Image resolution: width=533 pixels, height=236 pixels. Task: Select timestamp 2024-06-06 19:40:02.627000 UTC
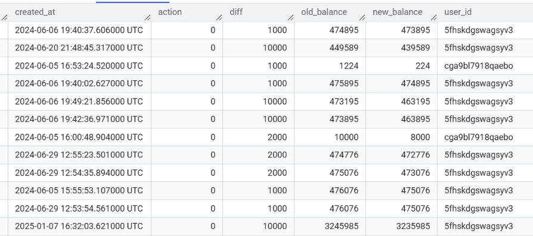(79, 83)
